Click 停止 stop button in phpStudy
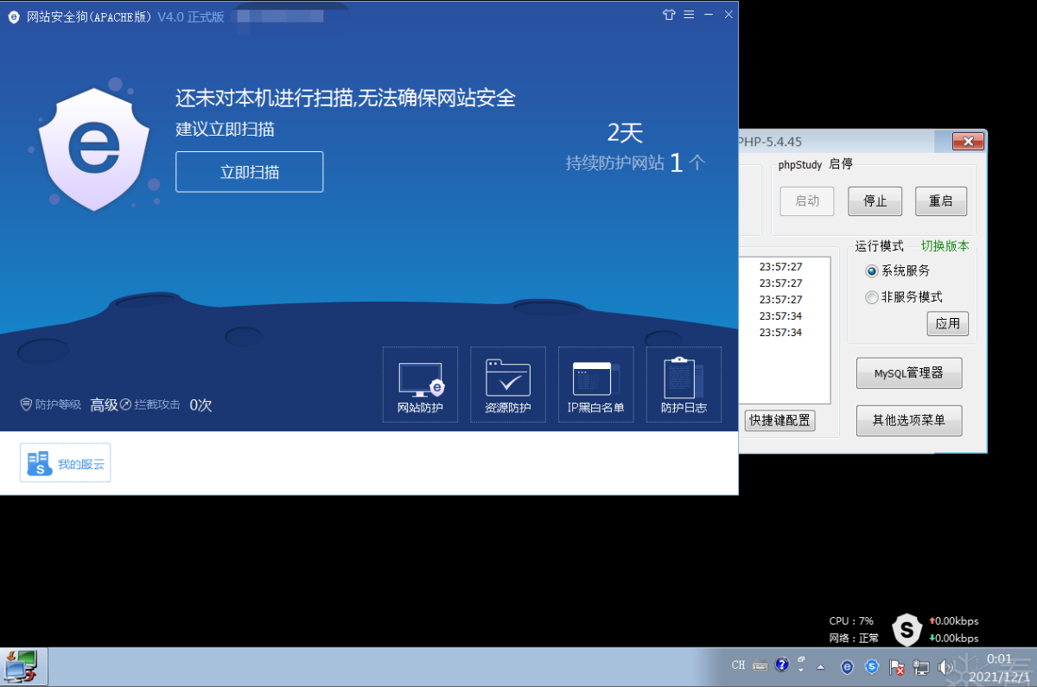Viewport: 1037px width, 687px height. point(875,201)
